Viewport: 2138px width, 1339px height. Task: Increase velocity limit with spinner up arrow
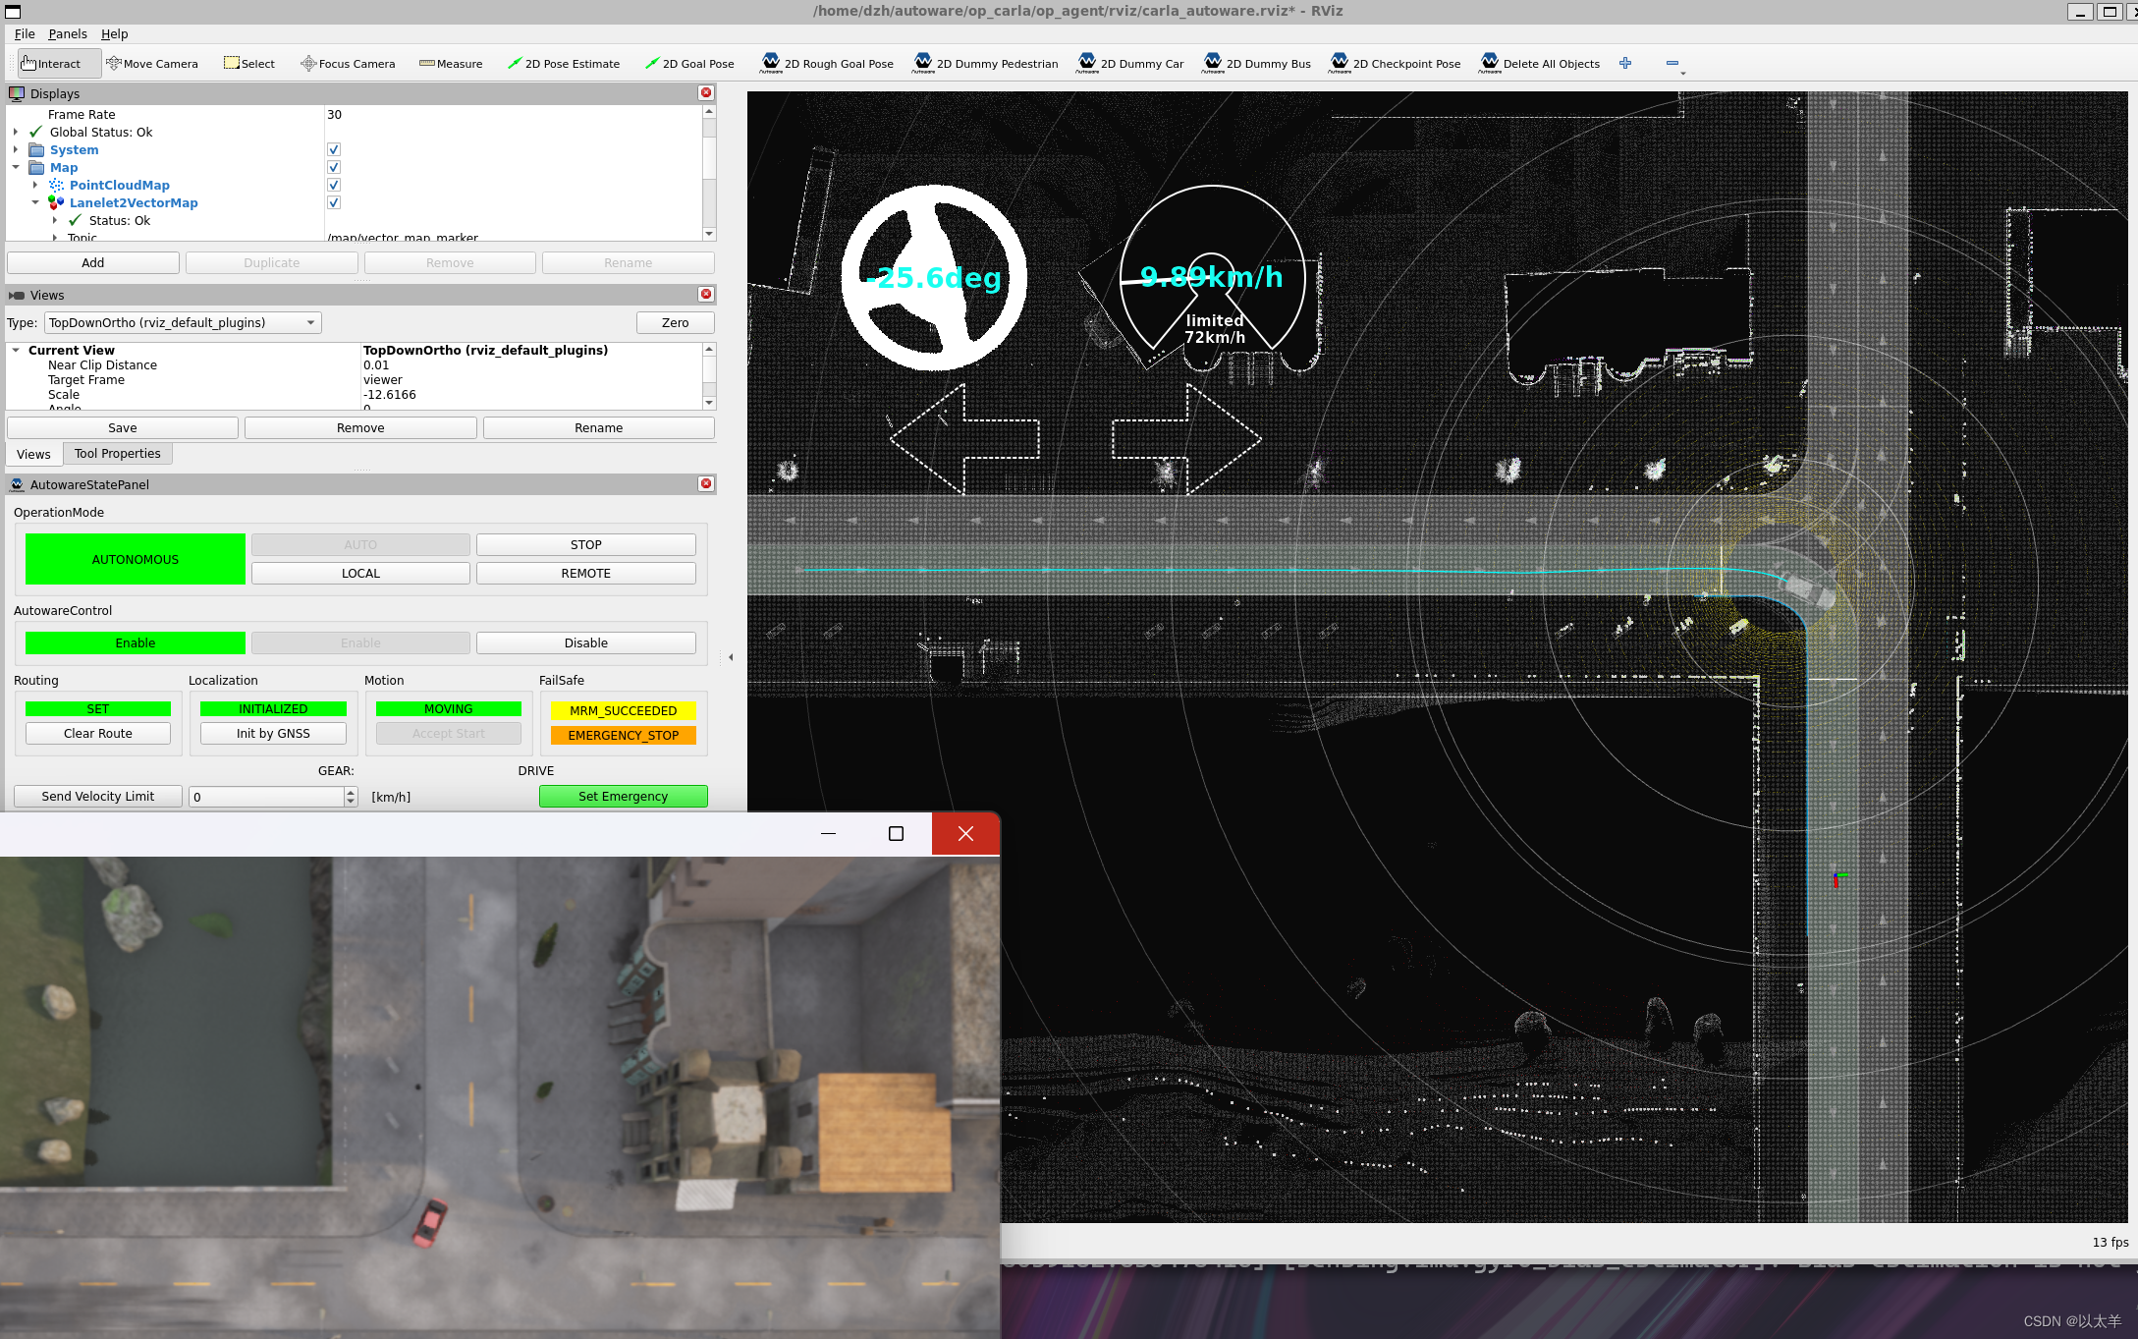(352, 792)
